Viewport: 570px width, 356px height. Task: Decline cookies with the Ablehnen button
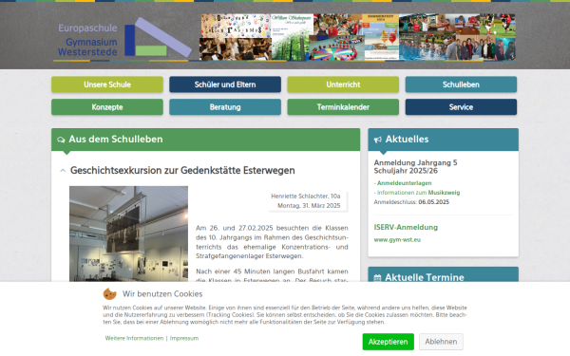[441, 342]
